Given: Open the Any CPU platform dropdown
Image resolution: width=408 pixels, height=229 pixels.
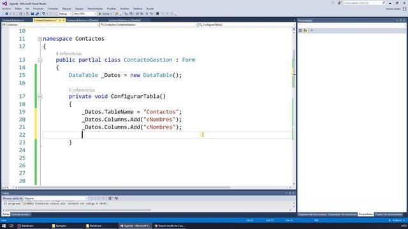Looking at the screenshot, I should pyautogui.click(x=85, y=14).
